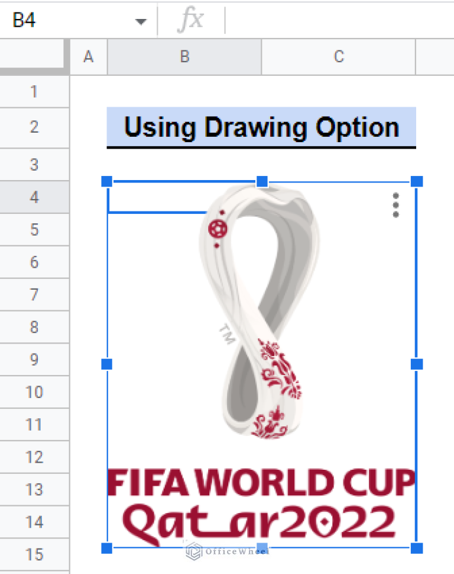Click the top-left corner handle of the drawing

tap(106, 181)
